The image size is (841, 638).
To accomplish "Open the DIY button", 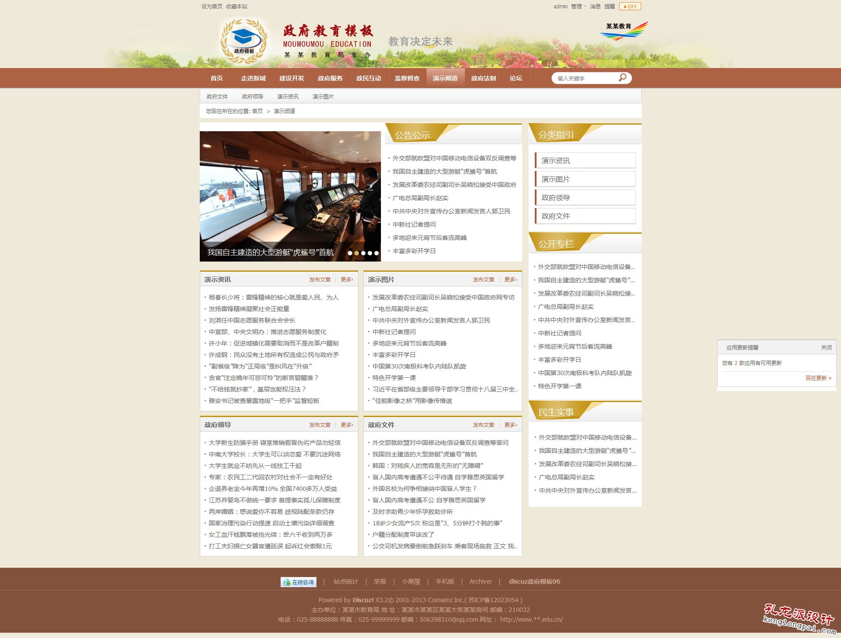I will 630,6.
